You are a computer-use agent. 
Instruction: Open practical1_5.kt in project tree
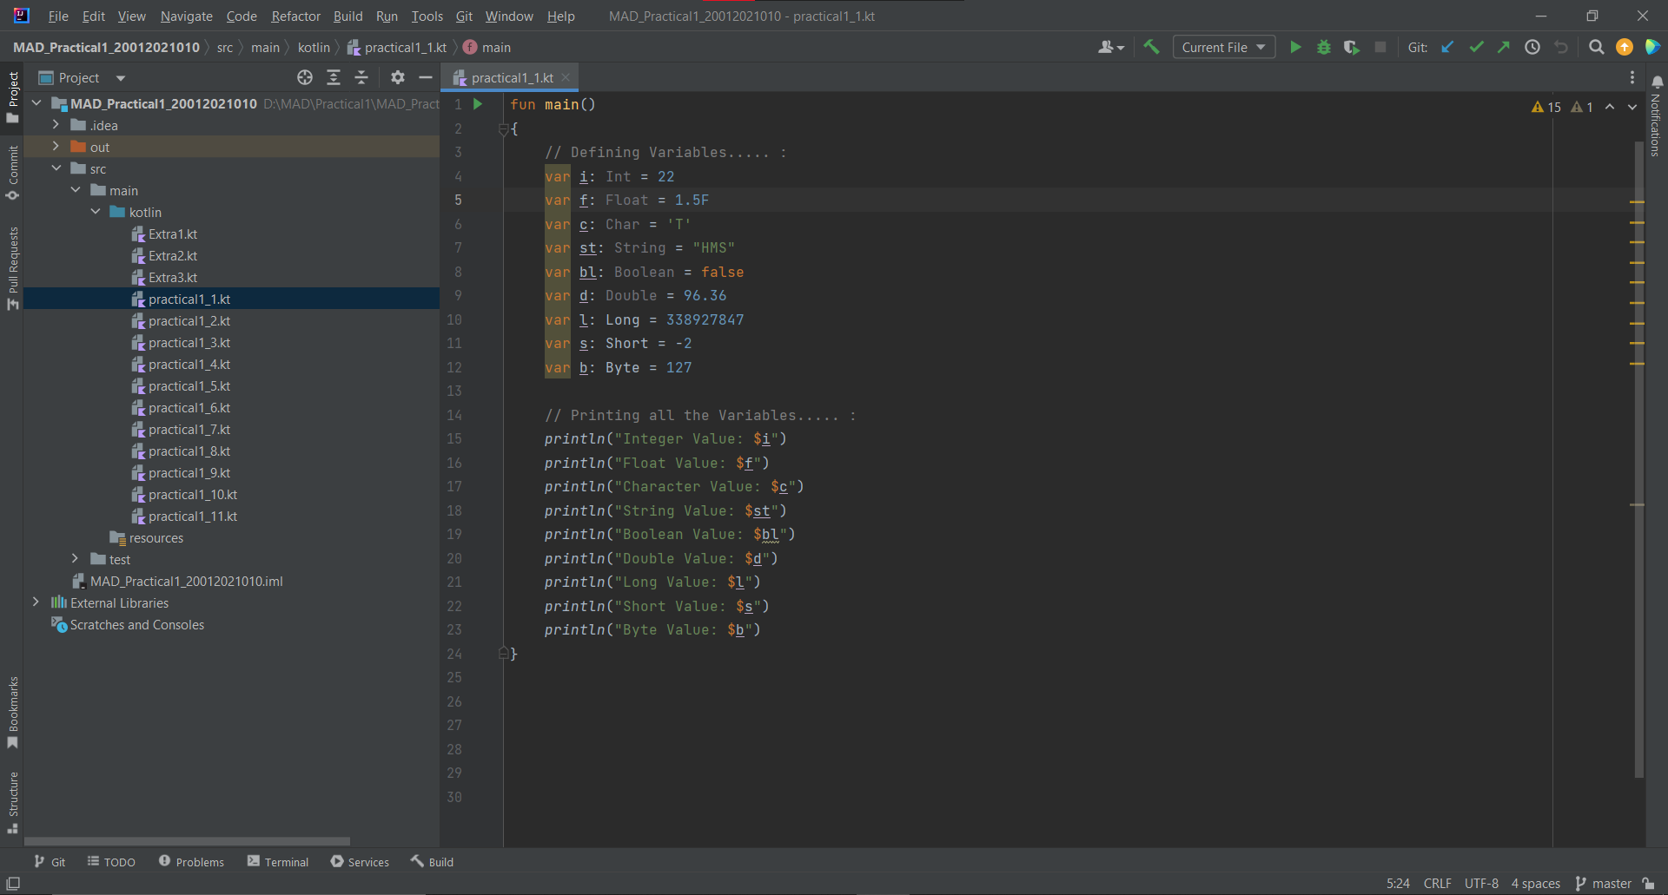click(x=189, y=386)
